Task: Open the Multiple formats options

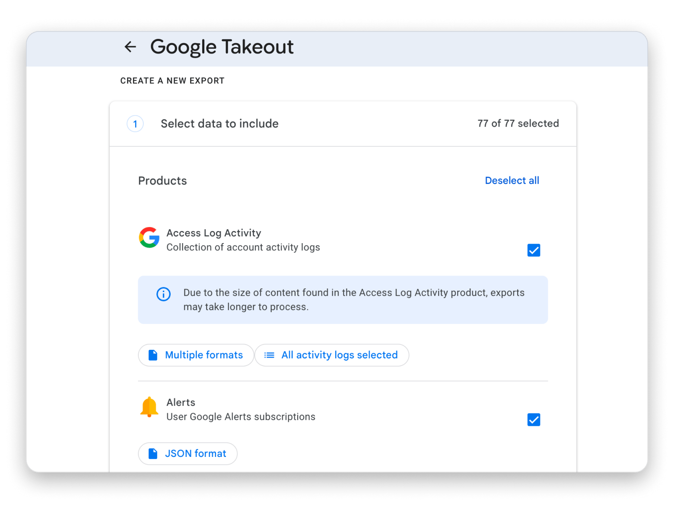Action: tap(196, 355)
